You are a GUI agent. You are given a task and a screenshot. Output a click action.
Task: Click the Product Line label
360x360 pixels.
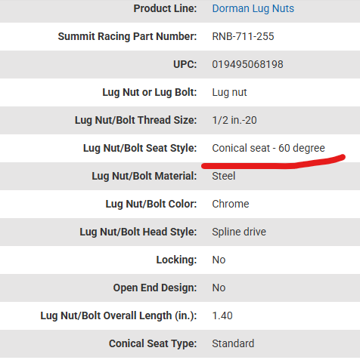165,8
